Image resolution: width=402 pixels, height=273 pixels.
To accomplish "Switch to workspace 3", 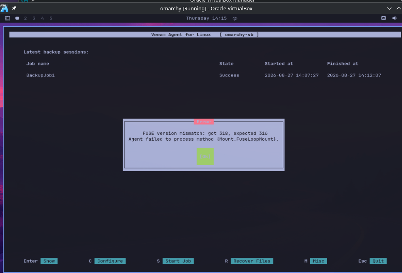I will pyautogui.click(x=34, y=18).
